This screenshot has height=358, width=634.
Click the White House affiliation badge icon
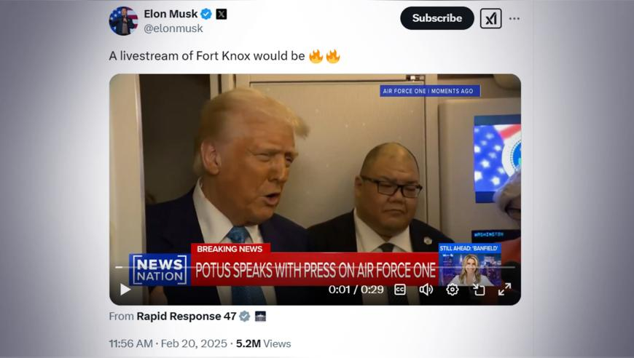260,316
